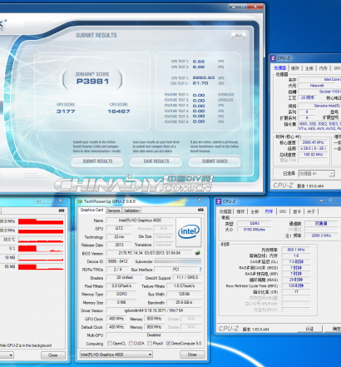Screen dimensions: 341x367
Task: Click the top CPU-Z window's title icon
Action: 273,58
